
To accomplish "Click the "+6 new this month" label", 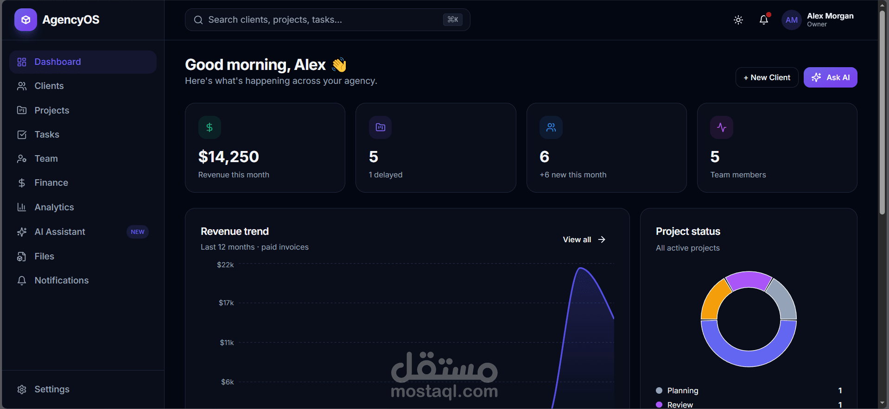I will (x=573, y=175).
